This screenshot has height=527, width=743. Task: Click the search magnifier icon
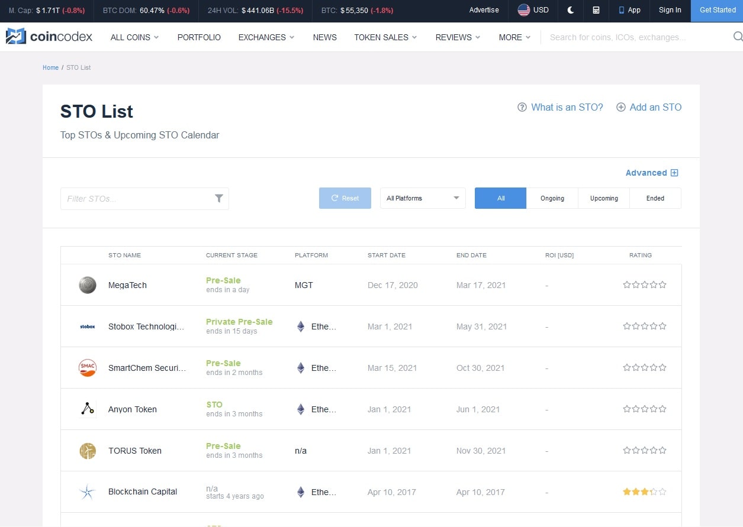[x=738, y=37]
